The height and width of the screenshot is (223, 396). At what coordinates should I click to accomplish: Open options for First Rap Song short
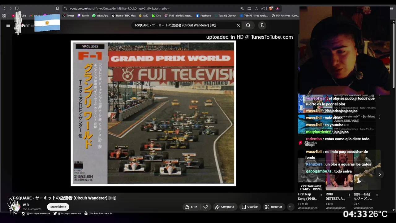click(x=321, y=196)
